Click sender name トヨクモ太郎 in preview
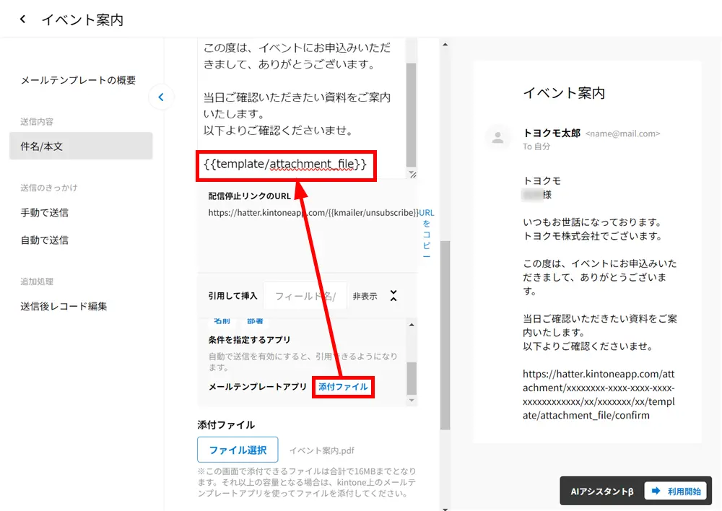The image size is (722, 511). [552, 134]
